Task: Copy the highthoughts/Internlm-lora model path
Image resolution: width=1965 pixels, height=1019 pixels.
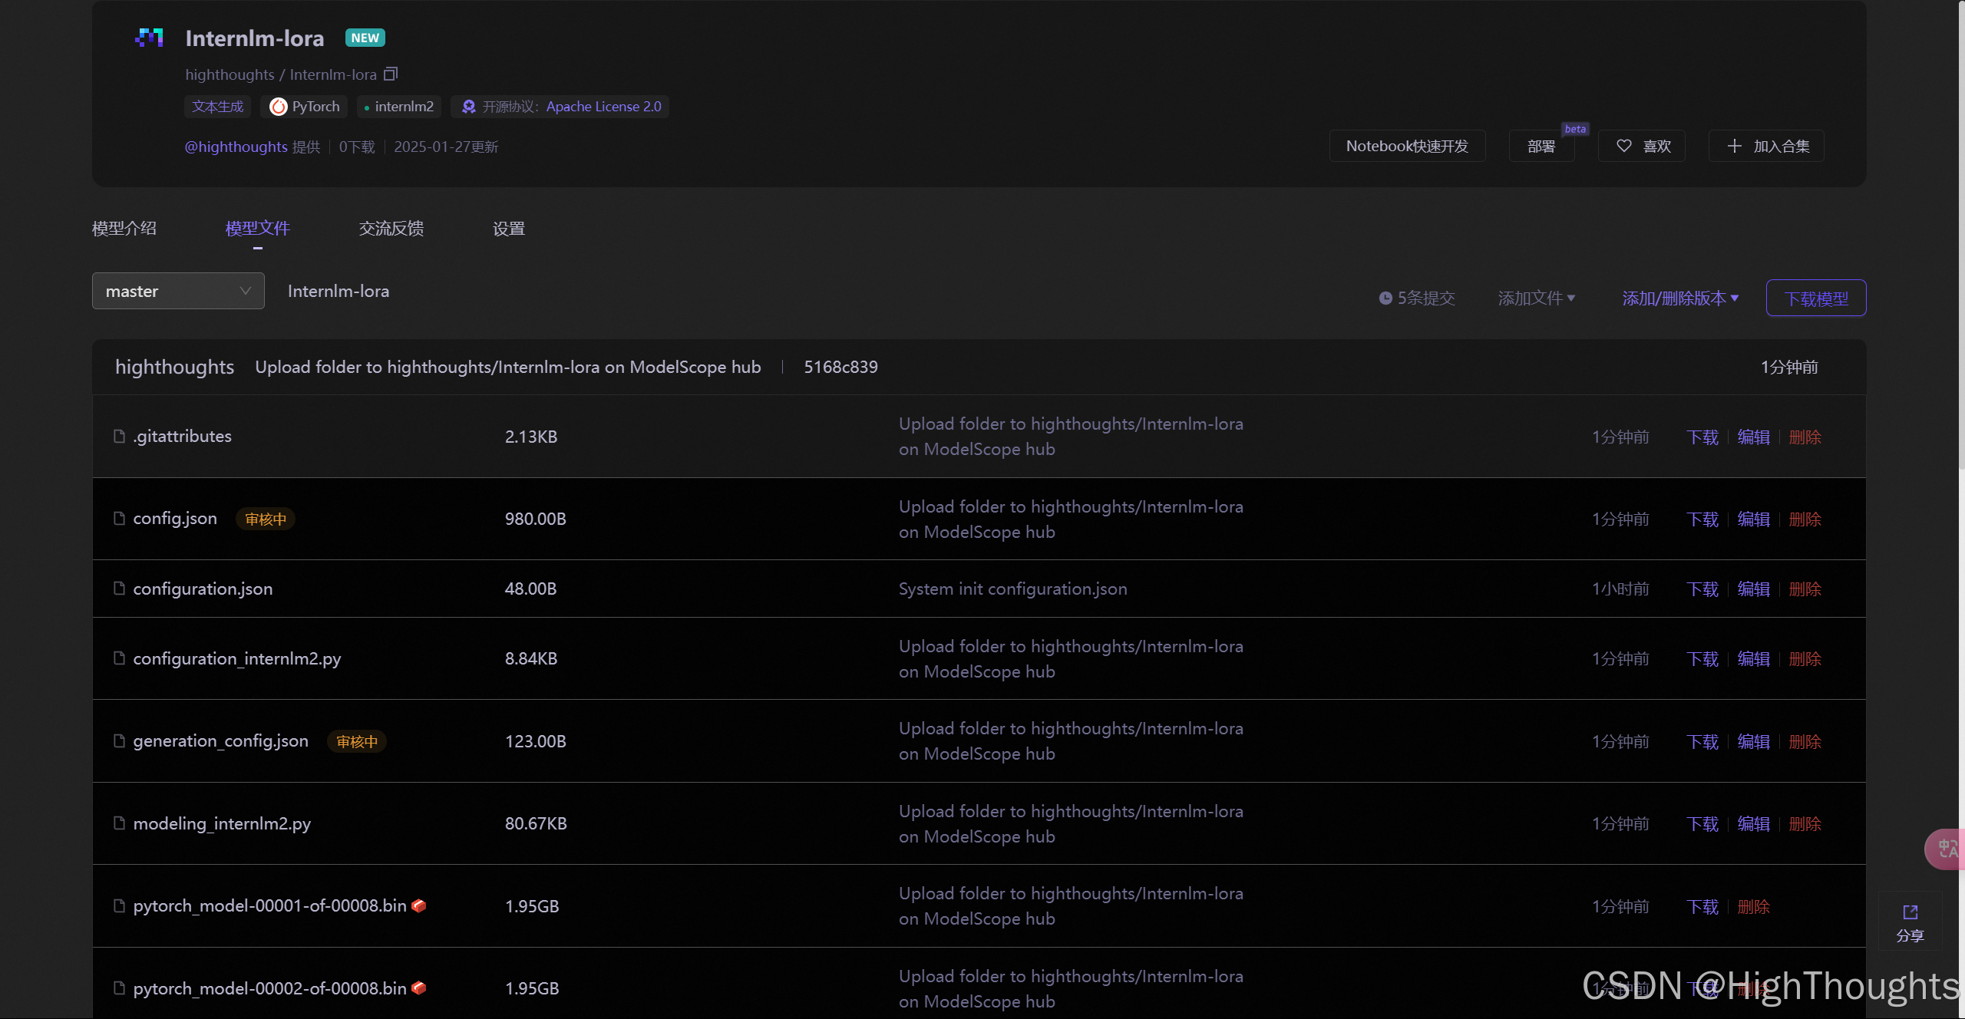Action: tap(391, 74)
